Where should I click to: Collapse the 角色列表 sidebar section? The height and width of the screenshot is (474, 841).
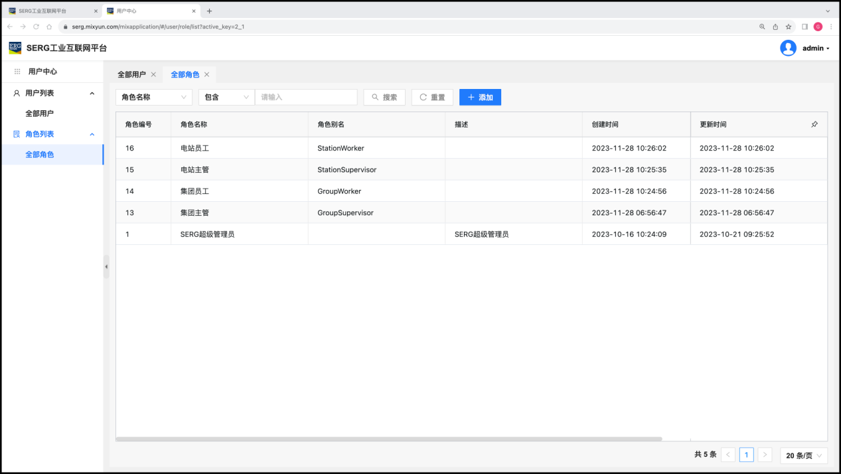[92, 134]
